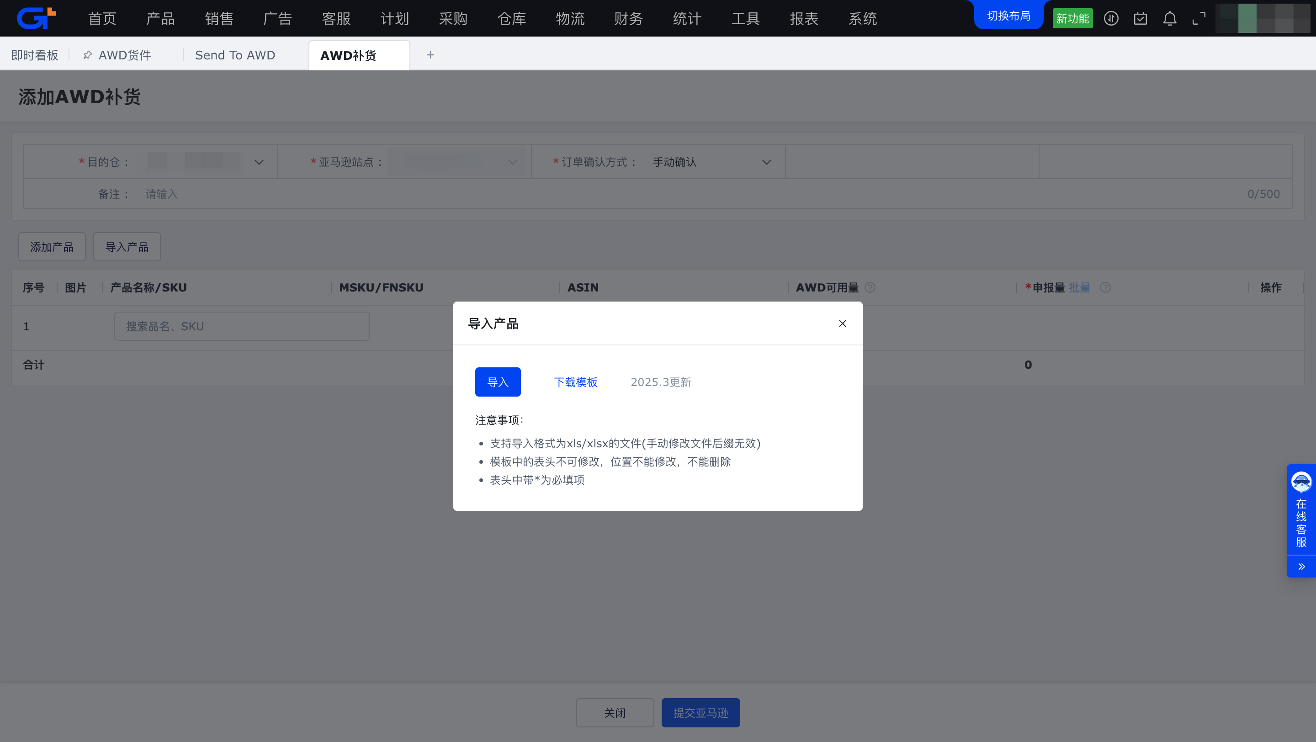Open the 产品 menu
The height and width of the screenshot is (742, 1316).
tap(161, 18)
